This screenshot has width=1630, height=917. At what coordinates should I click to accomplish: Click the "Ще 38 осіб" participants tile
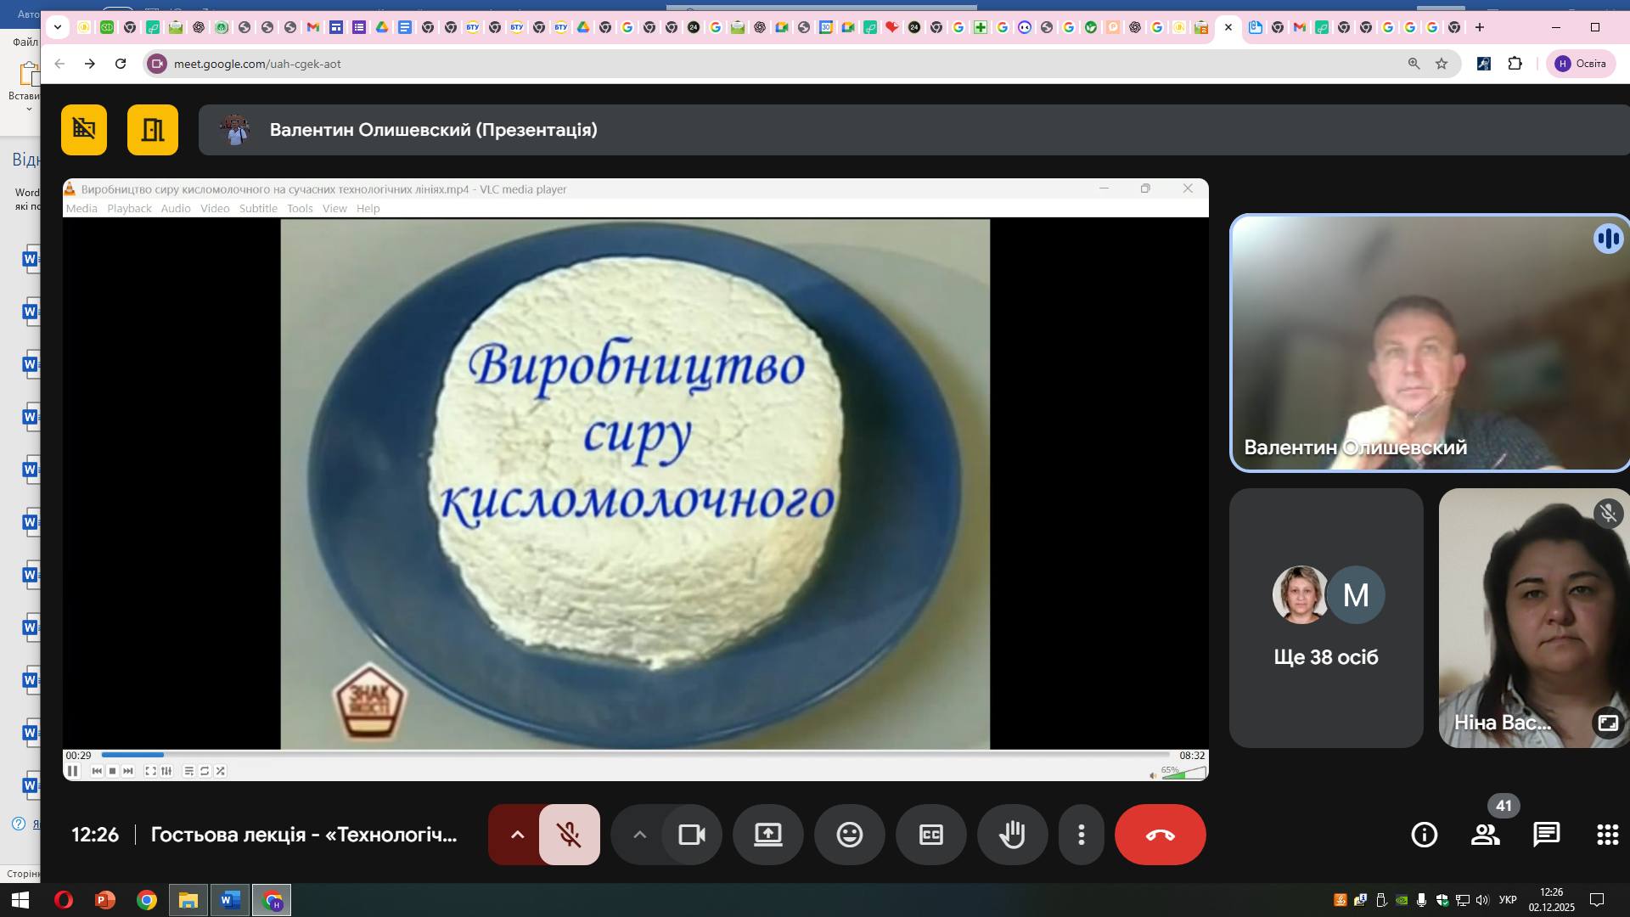(x=1325, y=618)
